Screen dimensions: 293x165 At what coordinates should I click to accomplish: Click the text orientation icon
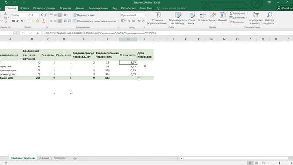(x=65, y=15)
